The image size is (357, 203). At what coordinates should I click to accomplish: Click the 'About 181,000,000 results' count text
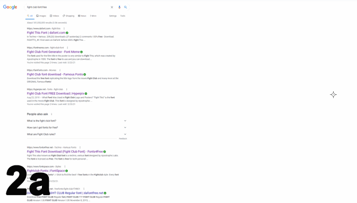point(47,23)
